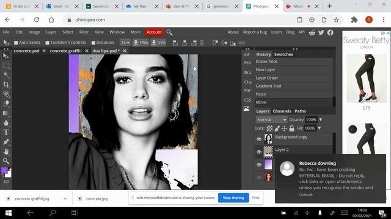The image size is (391, 219).
Task: Open the File menu
Action: pyautogui.click(x=6, y=32)
